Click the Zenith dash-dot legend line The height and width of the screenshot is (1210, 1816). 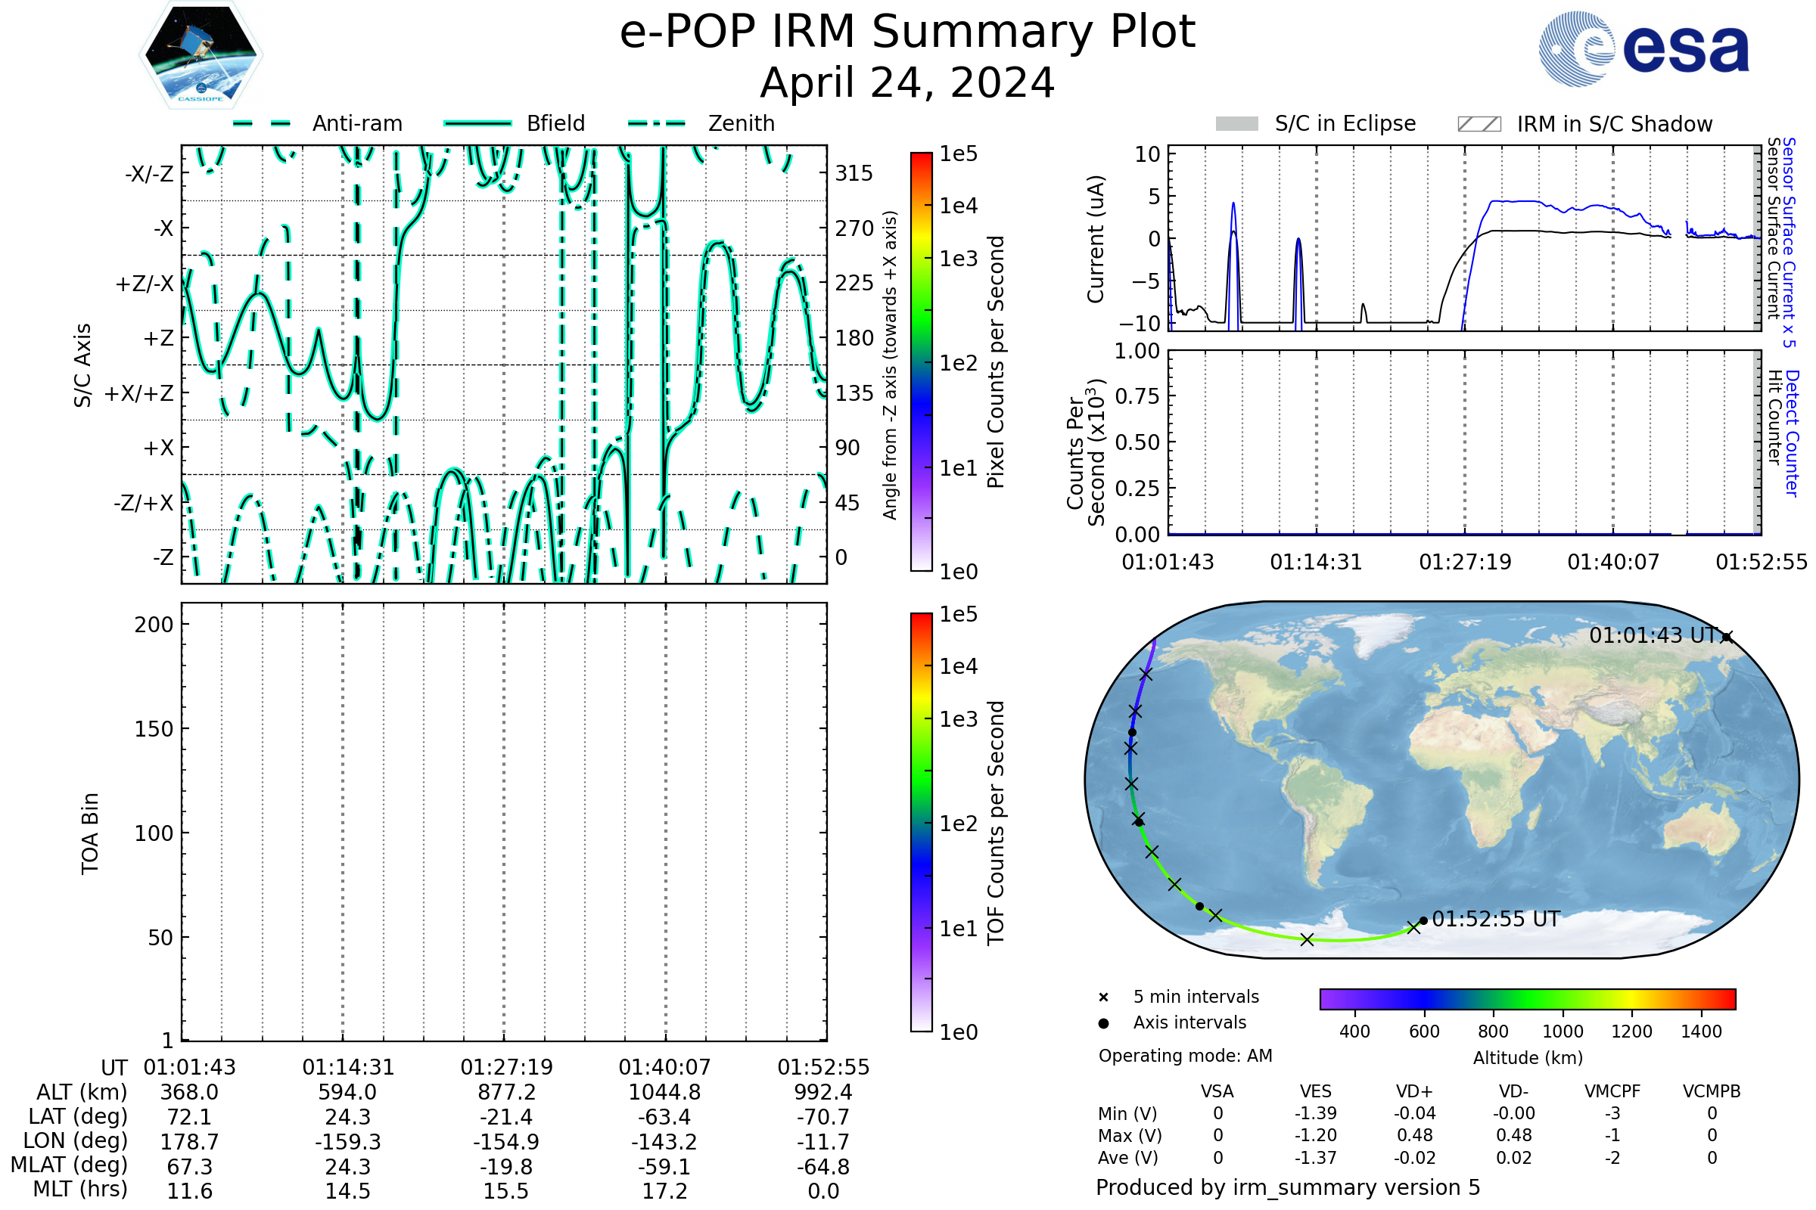click(657, 123)
